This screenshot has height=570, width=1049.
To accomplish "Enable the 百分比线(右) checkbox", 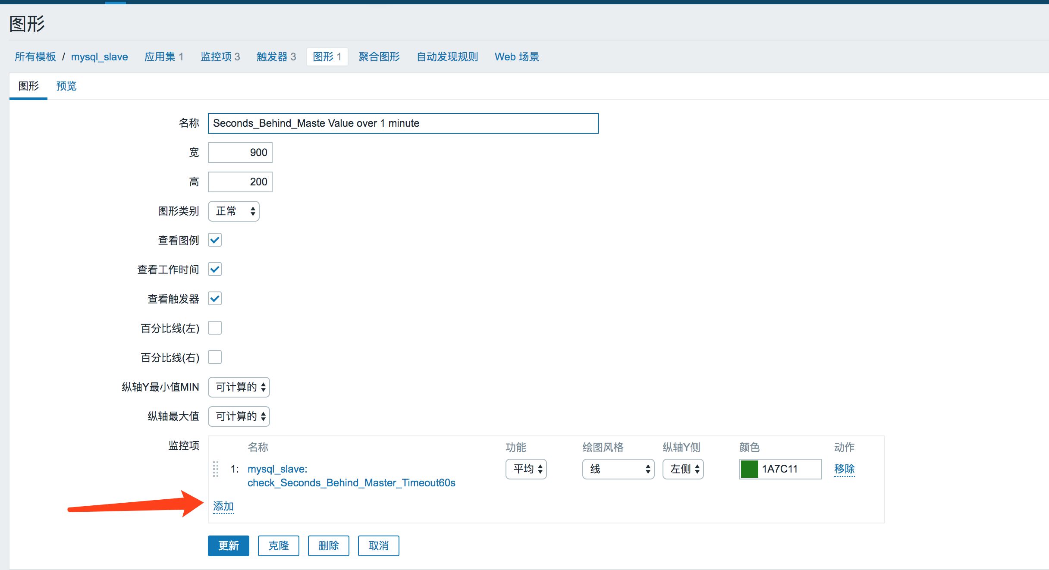I will tap(215, 357).
